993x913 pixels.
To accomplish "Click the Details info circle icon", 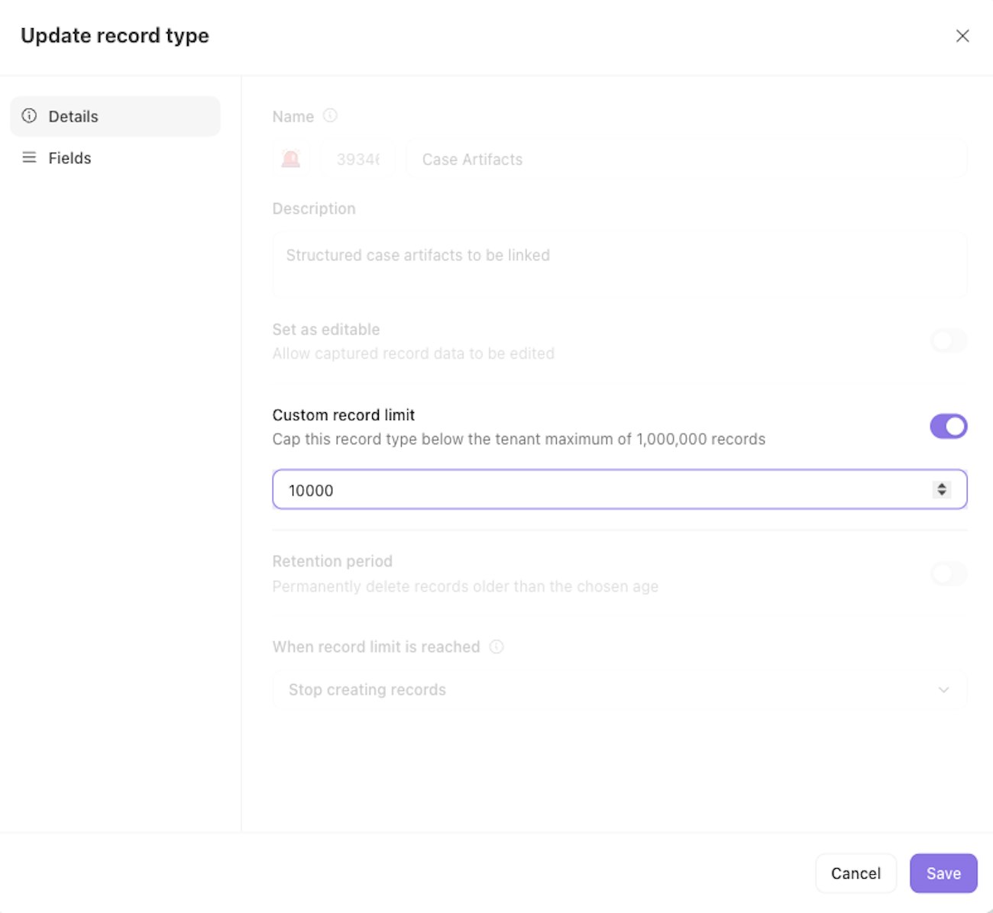I will pos(29,116).
